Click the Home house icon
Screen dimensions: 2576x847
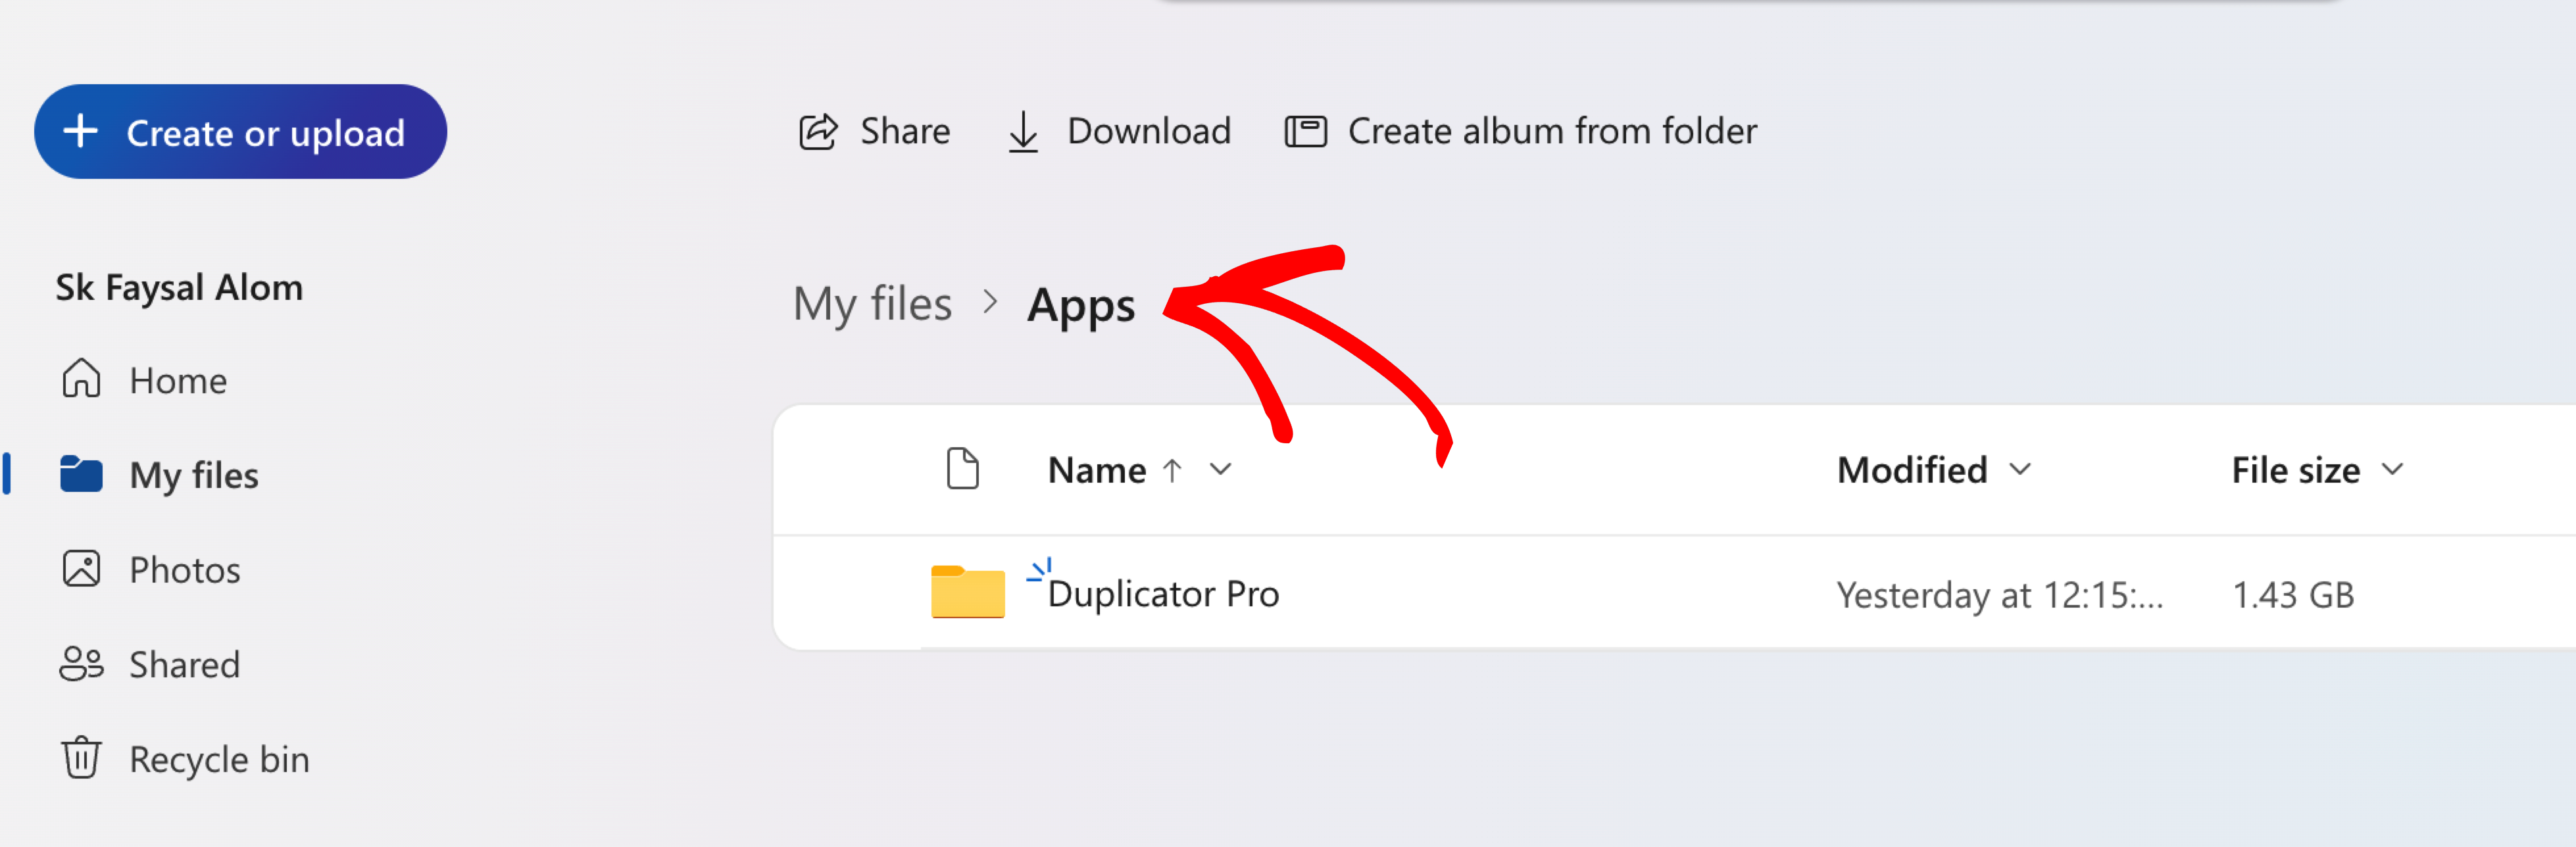[x=81, y=379]
